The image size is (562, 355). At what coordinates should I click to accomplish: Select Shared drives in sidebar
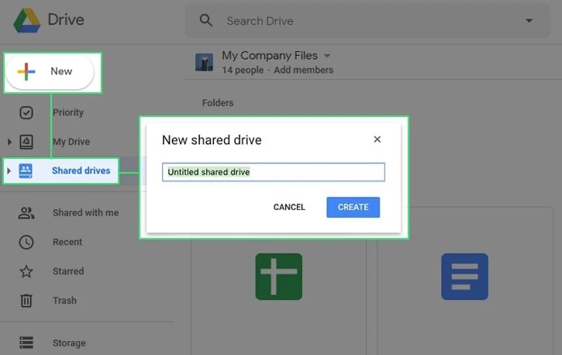click(x=61, y=171)
